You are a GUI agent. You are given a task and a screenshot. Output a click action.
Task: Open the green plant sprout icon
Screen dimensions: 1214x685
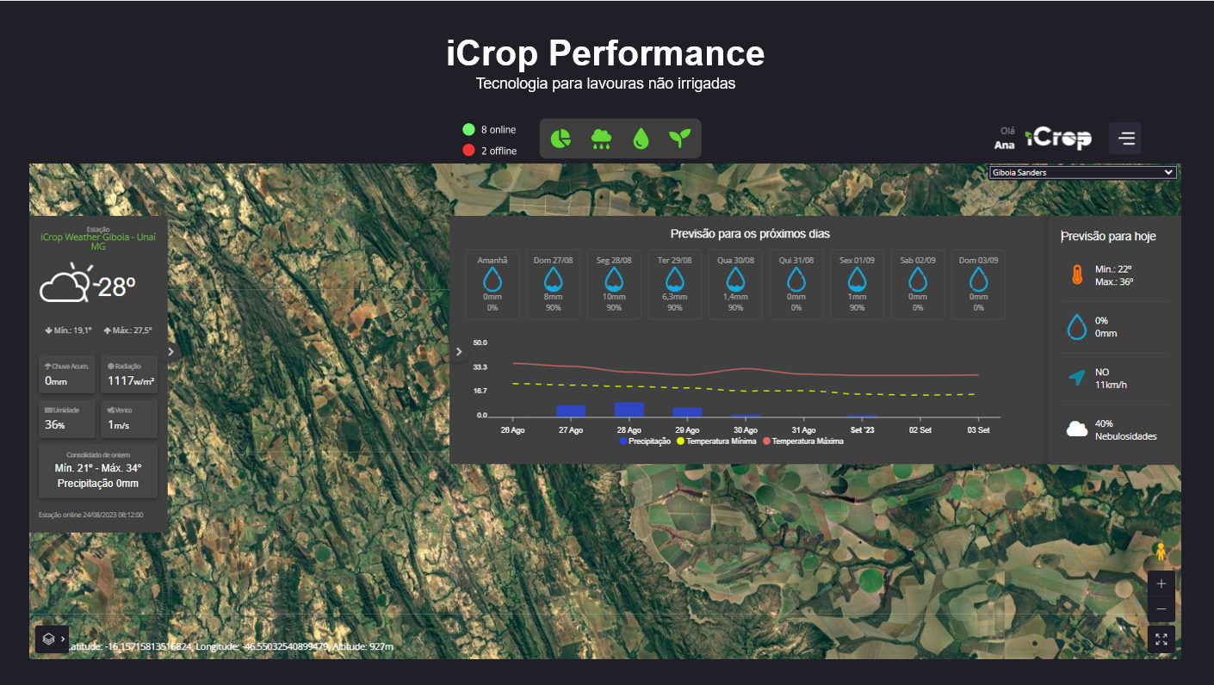pos(680,139)
